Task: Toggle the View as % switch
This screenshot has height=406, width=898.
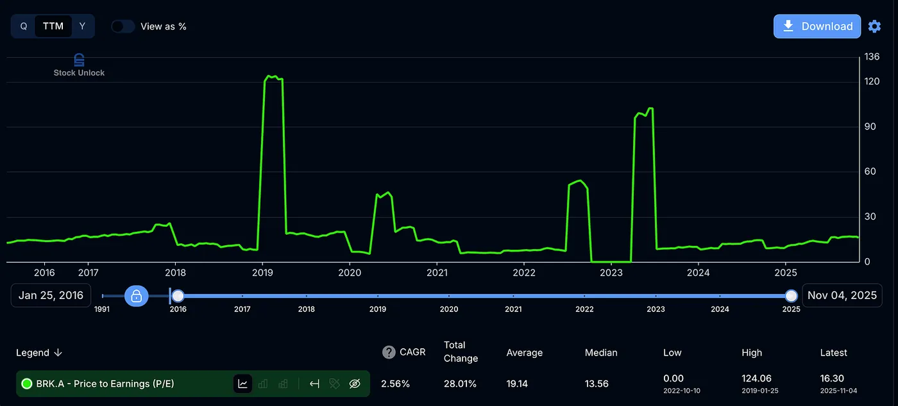Action: tap(123, 26)
